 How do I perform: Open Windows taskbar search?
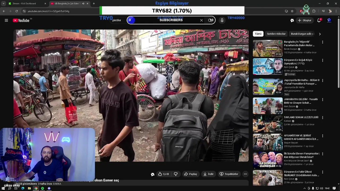[10, 188]
